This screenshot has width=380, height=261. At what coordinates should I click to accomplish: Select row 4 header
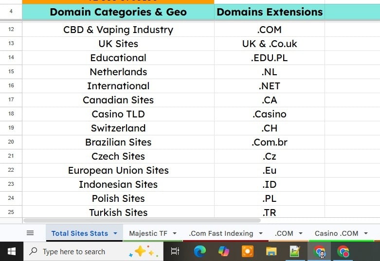11,11
